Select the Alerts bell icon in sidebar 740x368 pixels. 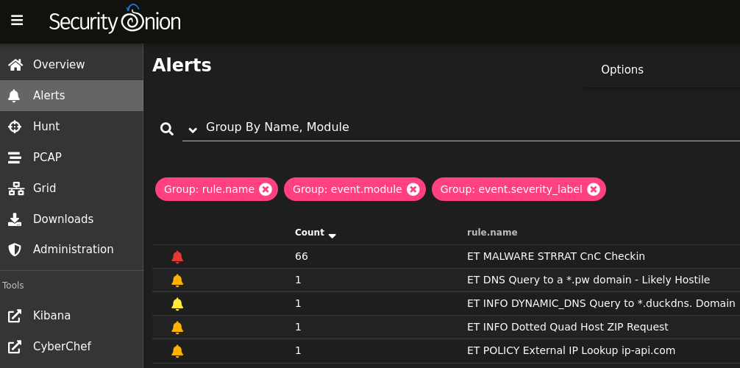pyautogui.click(x=14, y=96)
